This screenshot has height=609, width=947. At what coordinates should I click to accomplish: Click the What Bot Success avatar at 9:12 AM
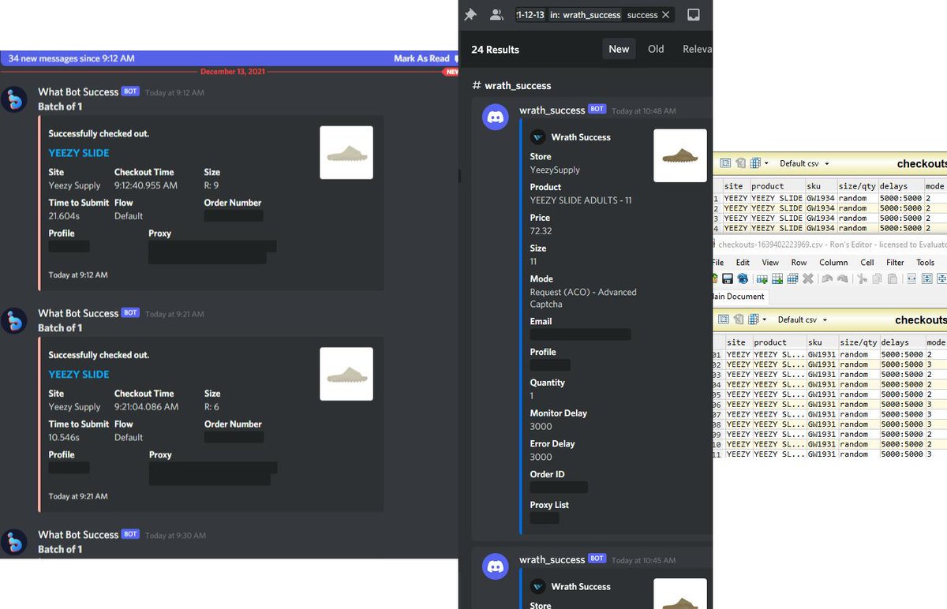tap(14, 99)
